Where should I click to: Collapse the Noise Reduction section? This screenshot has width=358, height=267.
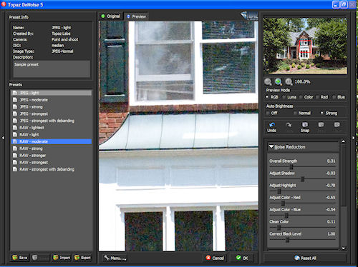pyautogui.click(x=271, y=146)
